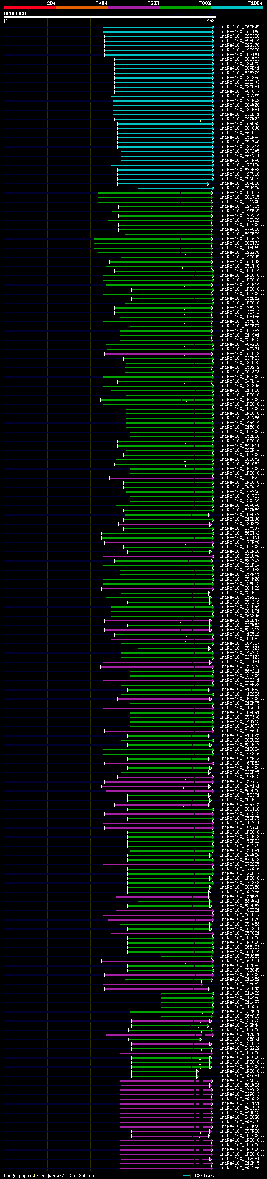Open hit UniRef100_Q5J954

tap(239, 188)
